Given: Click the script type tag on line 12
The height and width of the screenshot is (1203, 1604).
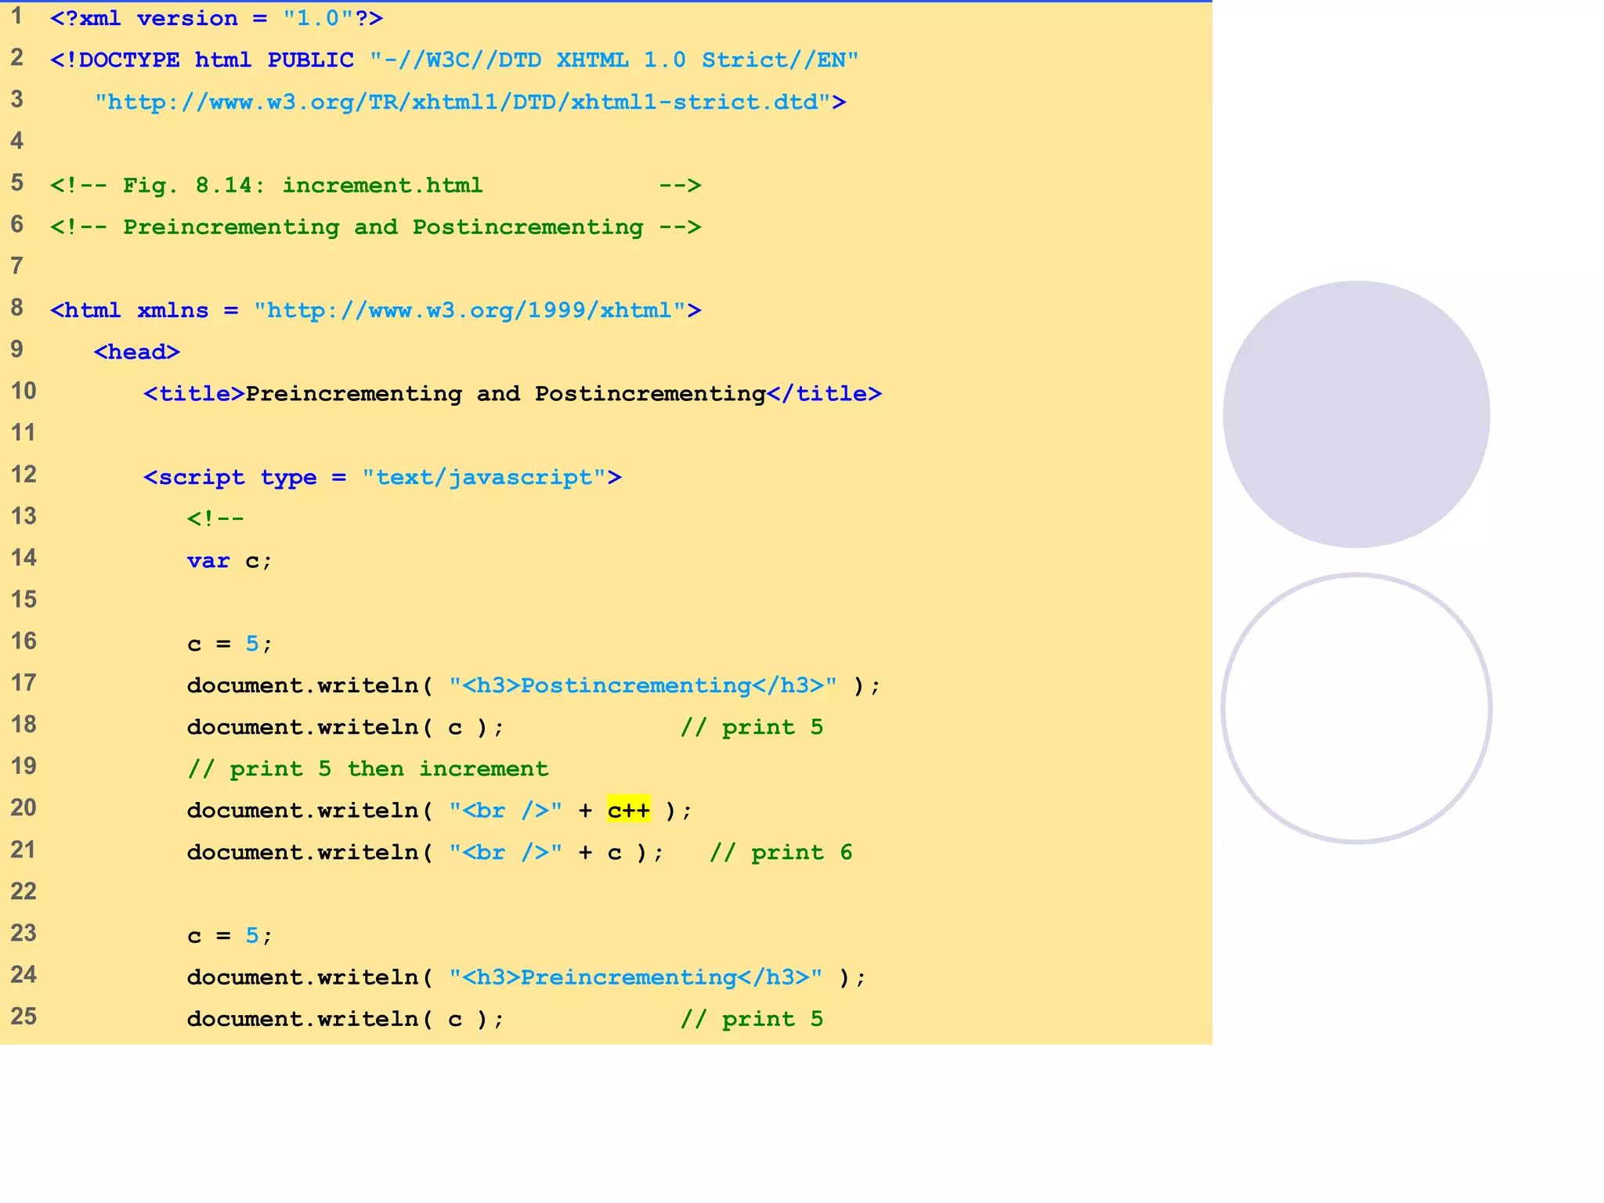Looking at the screenshot, I should coord(231,477).
